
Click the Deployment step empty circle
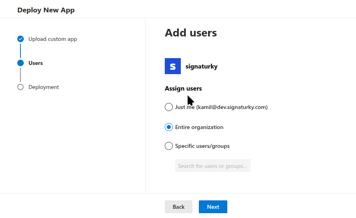click(x=20, y=87)
